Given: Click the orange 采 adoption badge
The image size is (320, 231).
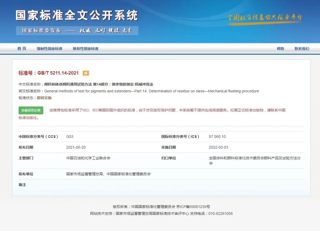Looking at the screenshot, I should click(x=86, y=73).
